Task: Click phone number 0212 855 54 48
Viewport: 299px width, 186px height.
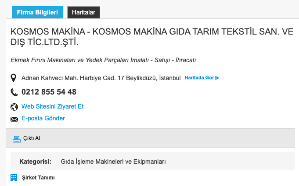Action: pos(49,92)
